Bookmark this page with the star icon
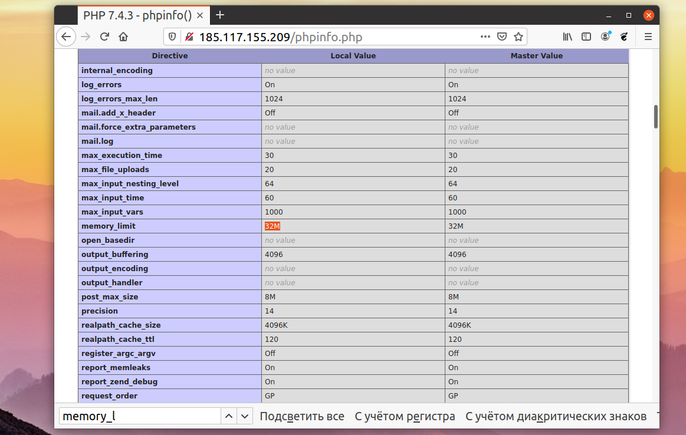 [x=518, y=37]
